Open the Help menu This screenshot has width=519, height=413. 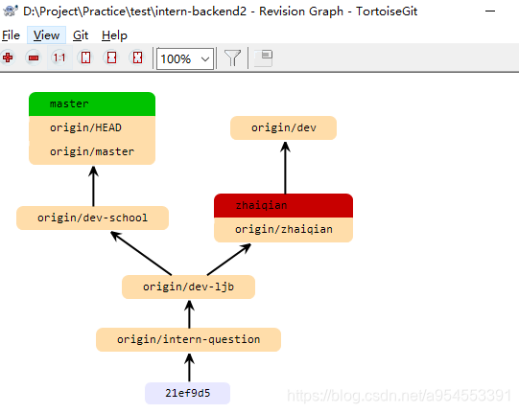point(114,35)
